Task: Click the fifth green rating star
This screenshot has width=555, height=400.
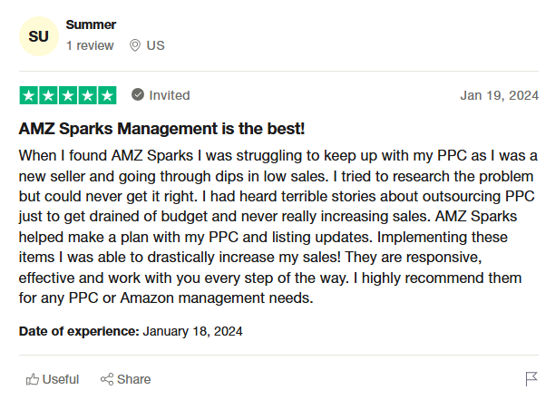Action: (x=107, y=95)
